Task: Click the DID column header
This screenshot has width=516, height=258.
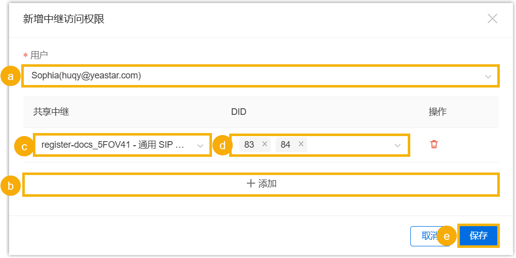Action: (238, 112)
